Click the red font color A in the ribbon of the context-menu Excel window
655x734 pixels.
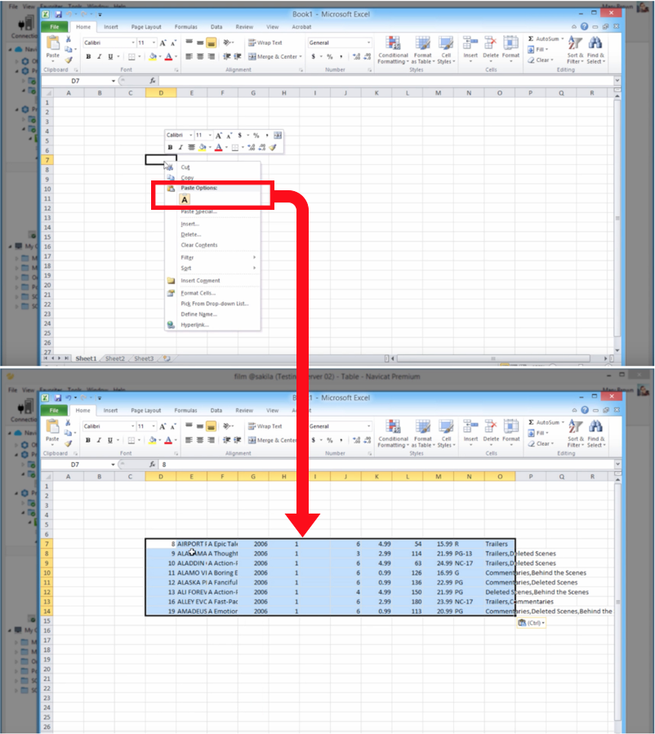[168, 56]
